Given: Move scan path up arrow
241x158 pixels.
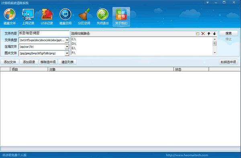Looking at the screenshot, I should [x=209, y=33].
